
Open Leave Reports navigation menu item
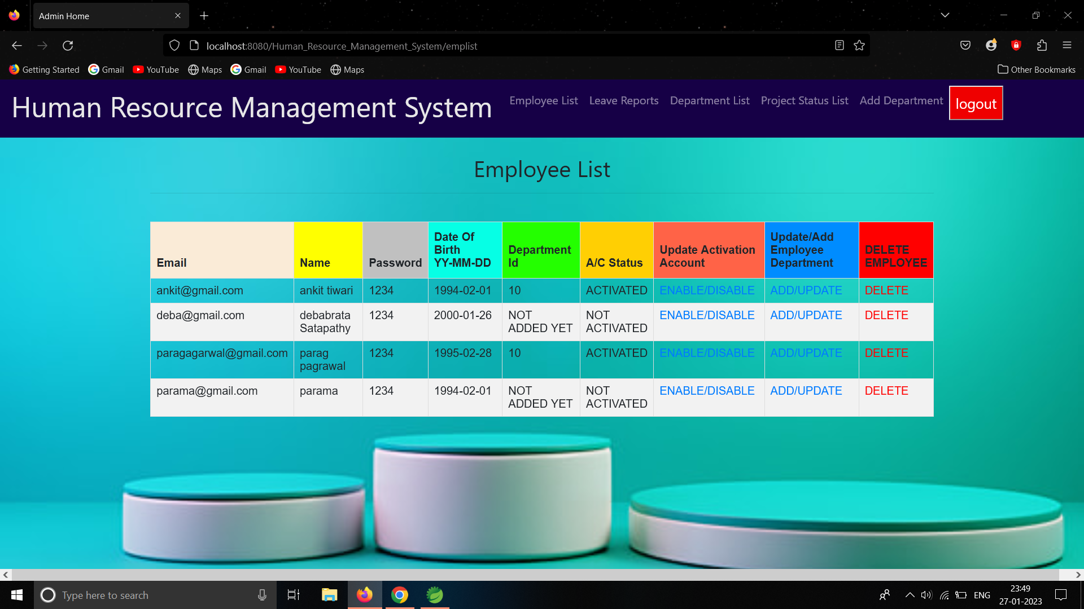[x=624, y=100]
